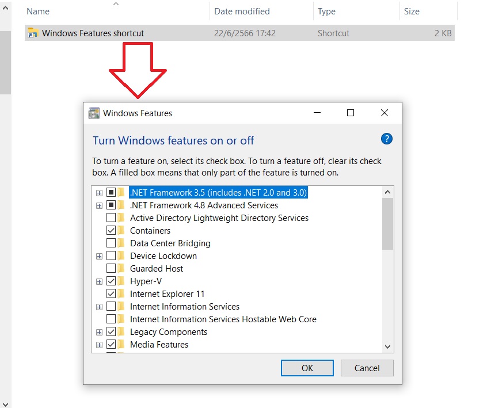Uncheck the Containers feature
491x408 pixels.
click(112, 230)
